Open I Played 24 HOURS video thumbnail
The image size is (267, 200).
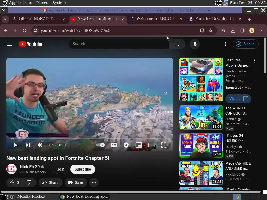pyautogui.click(x=201, y=145)
